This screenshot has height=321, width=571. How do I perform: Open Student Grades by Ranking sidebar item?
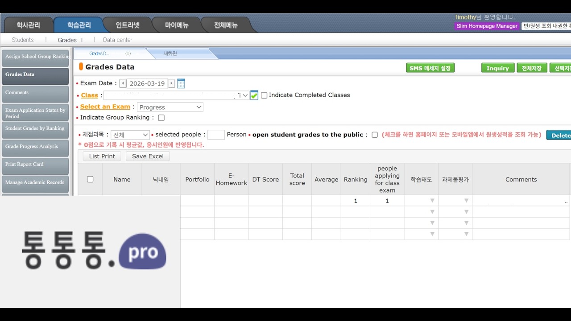[35, 130]
